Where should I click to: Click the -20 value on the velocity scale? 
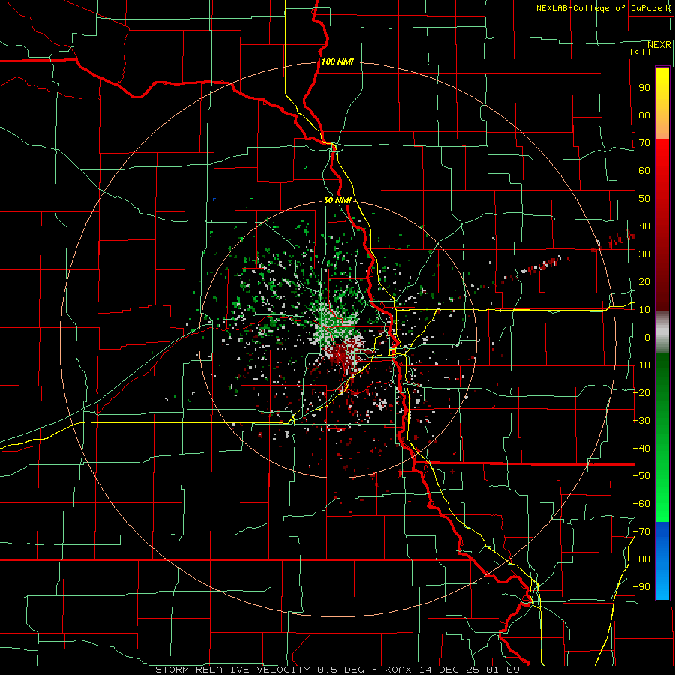click(x=641, y=392)
